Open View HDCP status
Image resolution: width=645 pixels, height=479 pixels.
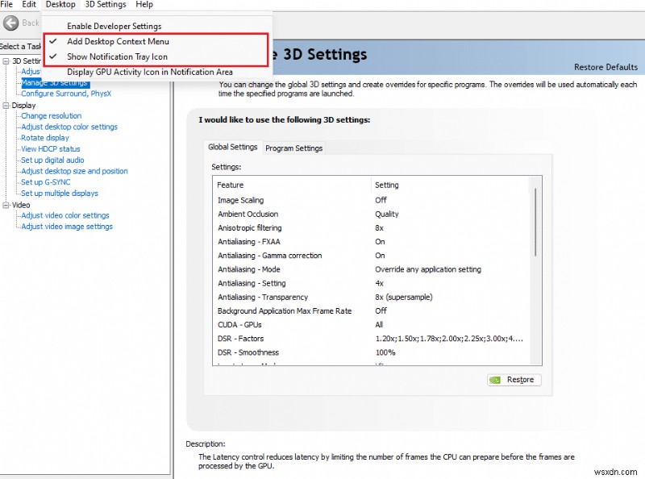pos(51,149)
